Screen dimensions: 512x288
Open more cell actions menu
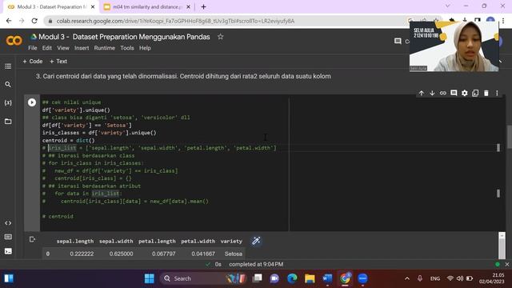click(497, 93)
